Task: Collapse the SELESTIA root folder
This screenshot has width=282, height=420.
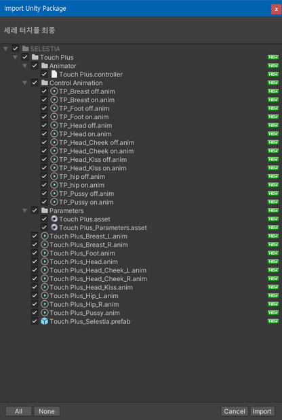Action: [5, 49]
